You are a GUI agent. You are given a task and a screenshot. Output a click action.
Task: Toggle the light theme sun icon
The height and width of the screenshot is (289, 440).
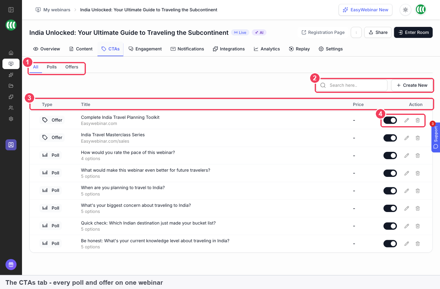point(405,10)
